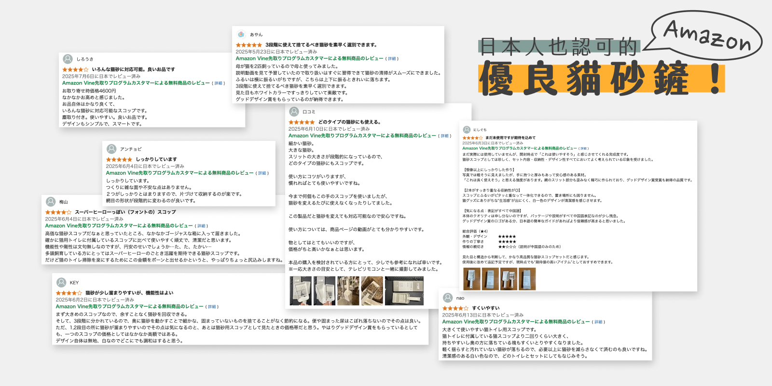Click あやん's colorful profile avatar

pyautogui.click(x=241, y=34)
